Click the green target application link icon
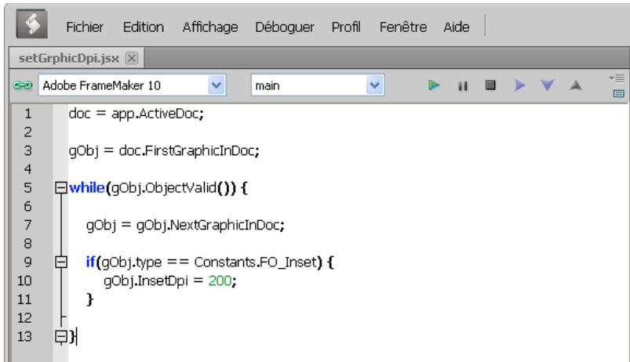The image size is (630, 362). pos(23,85)
